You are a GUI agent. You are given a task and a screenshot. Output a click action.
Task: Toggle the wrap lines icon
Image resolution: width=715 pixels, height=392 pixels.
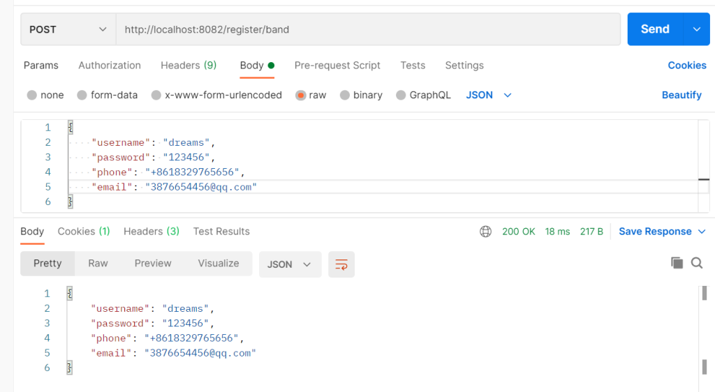click(x=341, y=264)
